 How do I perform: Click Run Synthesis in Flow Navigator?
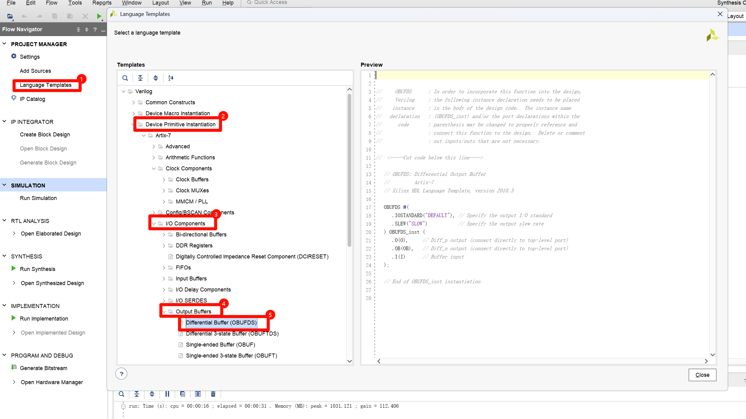click(x=37, y=269)
